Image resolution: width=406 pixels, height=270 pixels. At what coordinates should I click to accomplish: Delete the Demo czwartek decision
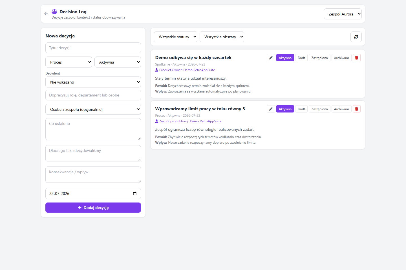point(357,58)
